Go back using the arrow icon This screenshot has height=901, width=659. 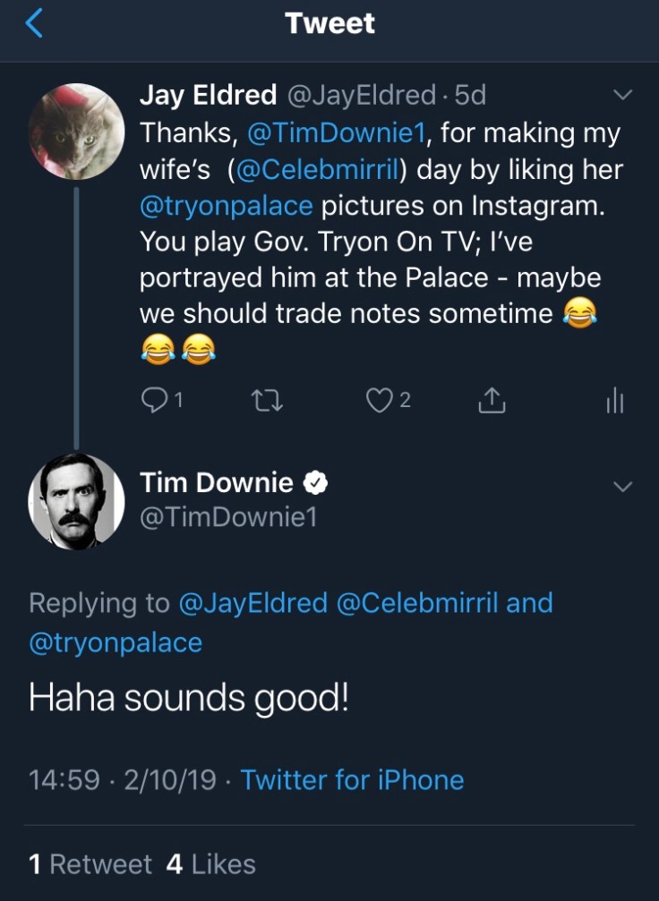(x=34, y=24)
